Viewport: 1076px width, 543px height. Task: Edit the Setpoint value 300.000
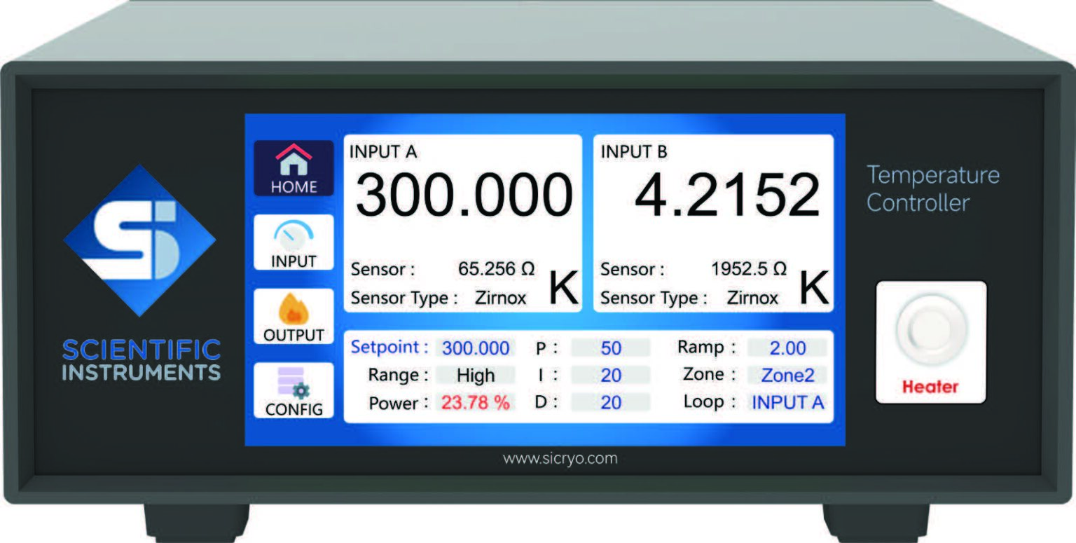476,348
